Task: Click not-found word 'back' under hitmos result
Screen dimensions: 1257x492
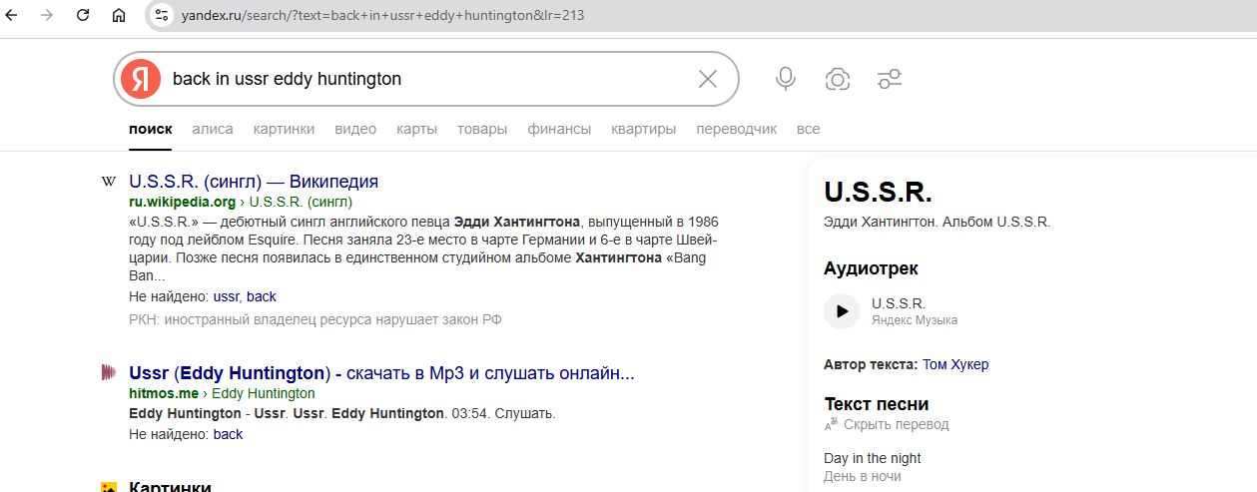Action: point(228,434)
